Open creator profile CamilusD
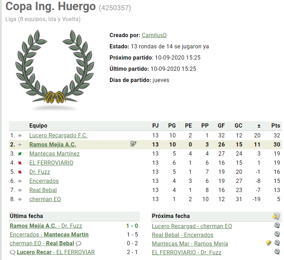Screen dimensions: 284x260 [x=154, y=35]
